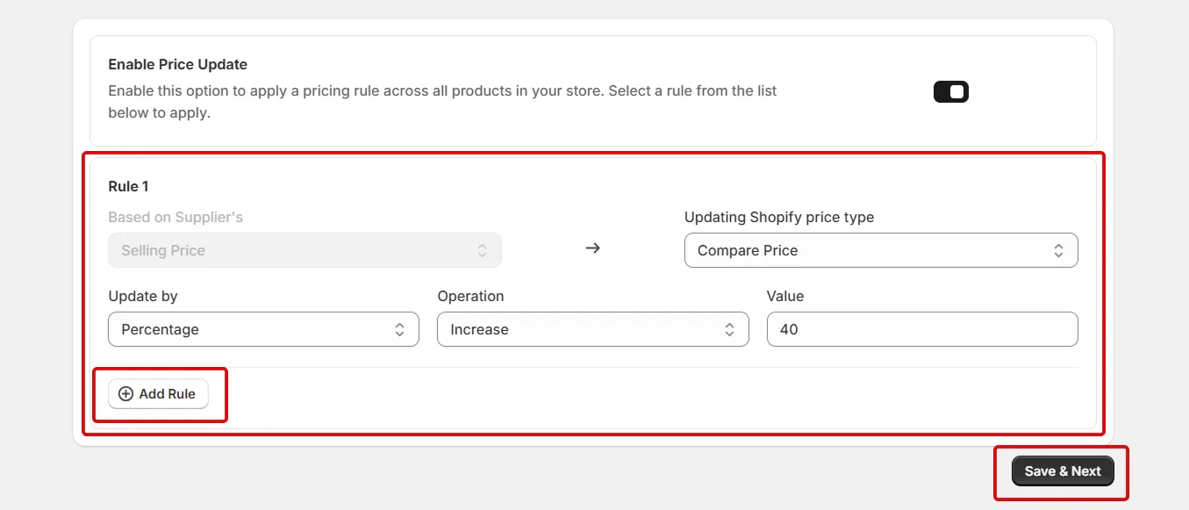Open the Update by Percentage dropdown

[263, 329]
